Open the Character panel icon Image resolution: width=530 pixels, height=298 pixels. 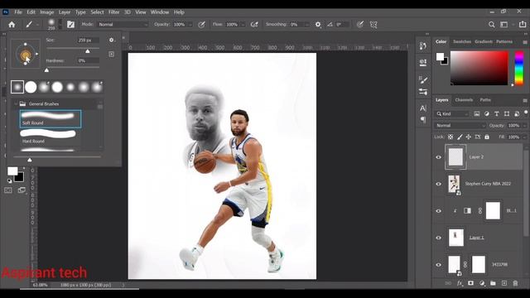[423, 108]
